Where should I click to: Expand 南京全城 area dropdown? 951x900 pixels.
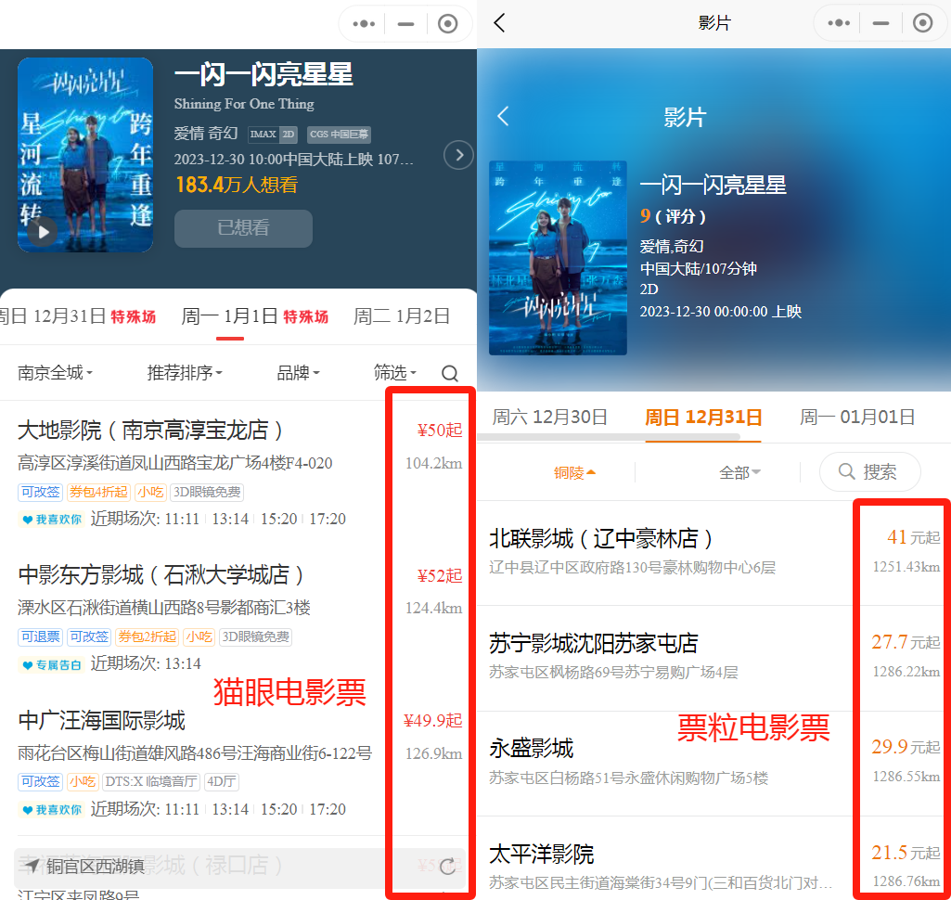pos(55,372)
